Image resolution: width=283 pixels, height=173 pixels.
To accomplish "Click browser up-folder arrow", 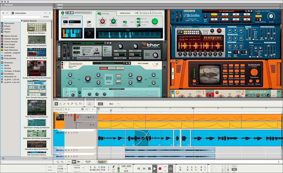I will click(50, 13).
